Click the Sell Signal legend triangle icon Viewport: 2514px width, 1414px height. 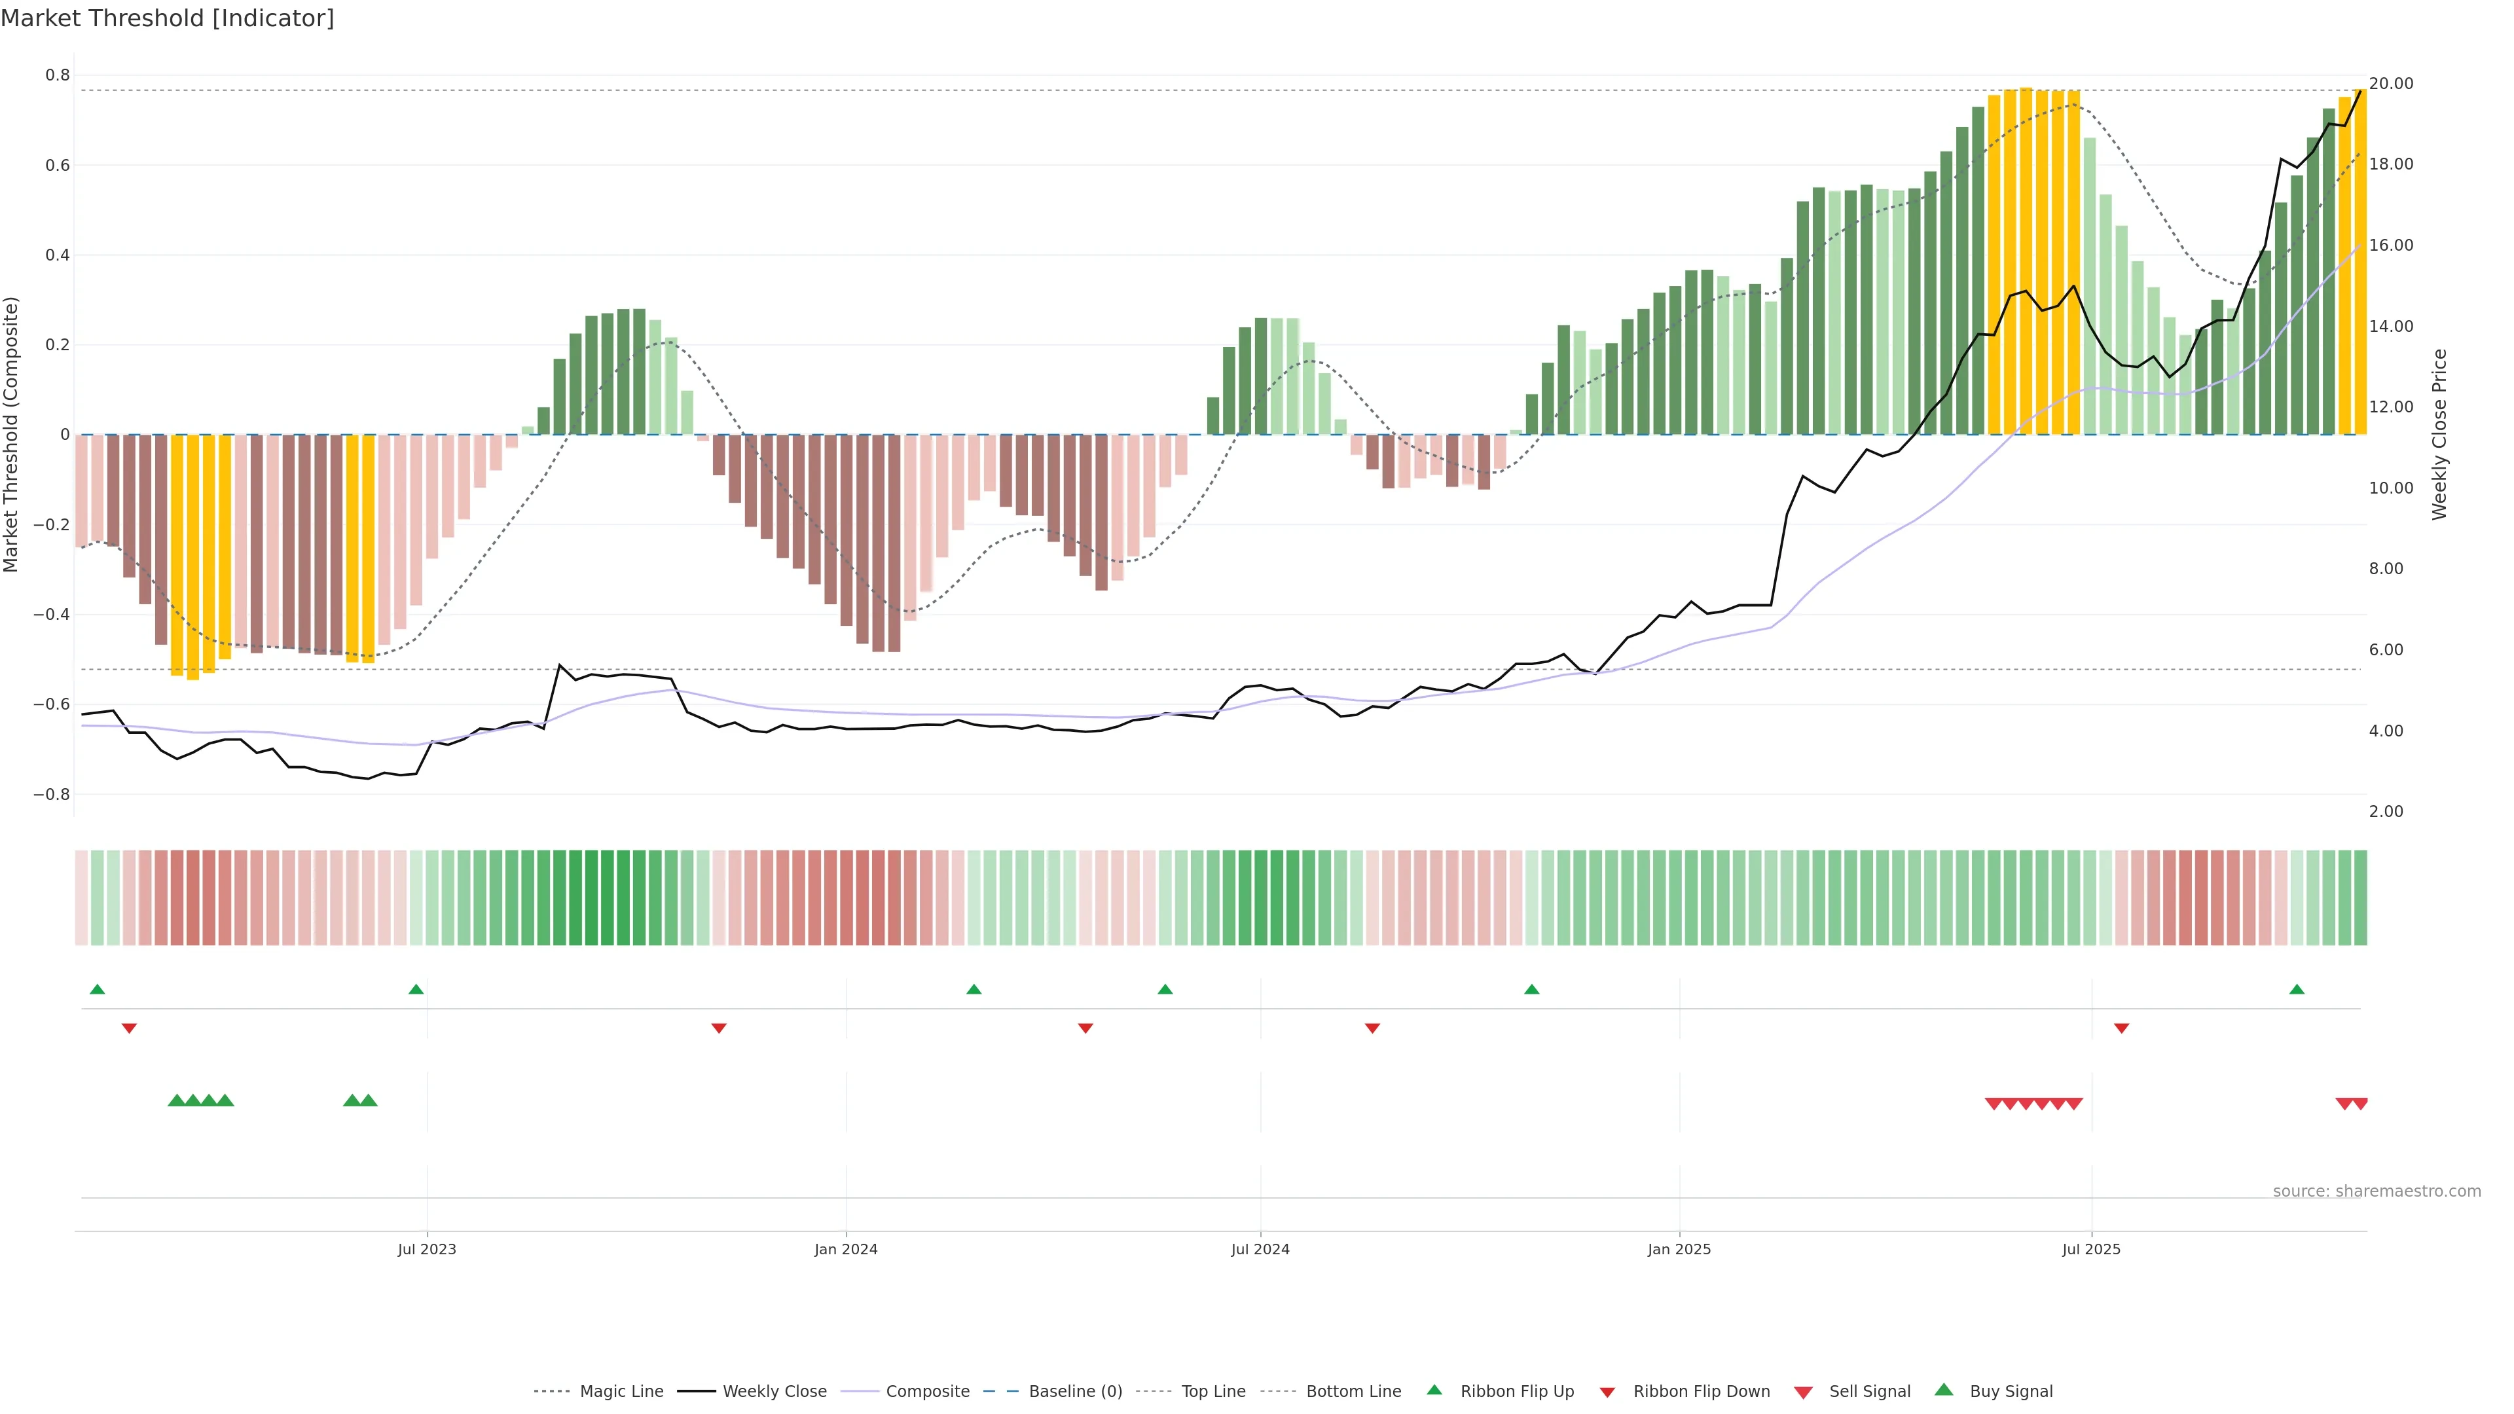(1802, 1392)
